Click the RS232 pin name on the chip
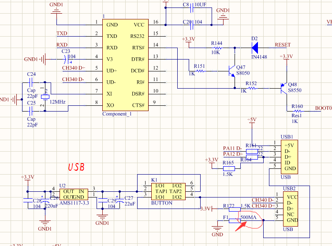The width and height of the screenshot is (332, 246). (137, 36)
